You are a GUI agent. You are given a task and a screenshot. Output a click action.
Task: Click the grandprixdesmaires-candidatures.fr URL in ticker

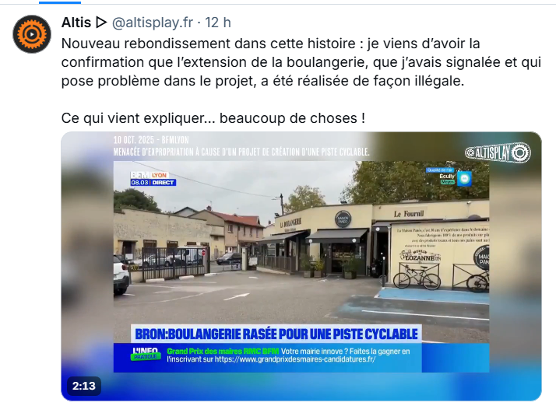pyautogui.click(x=295, y=359)
